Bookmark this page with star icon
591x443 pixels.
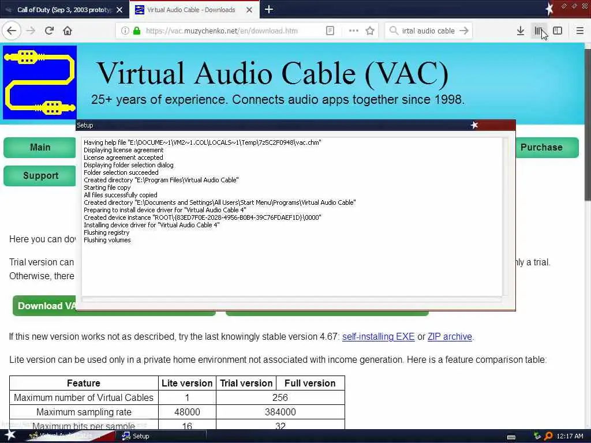pyautogui.click(x=370, y=31)
